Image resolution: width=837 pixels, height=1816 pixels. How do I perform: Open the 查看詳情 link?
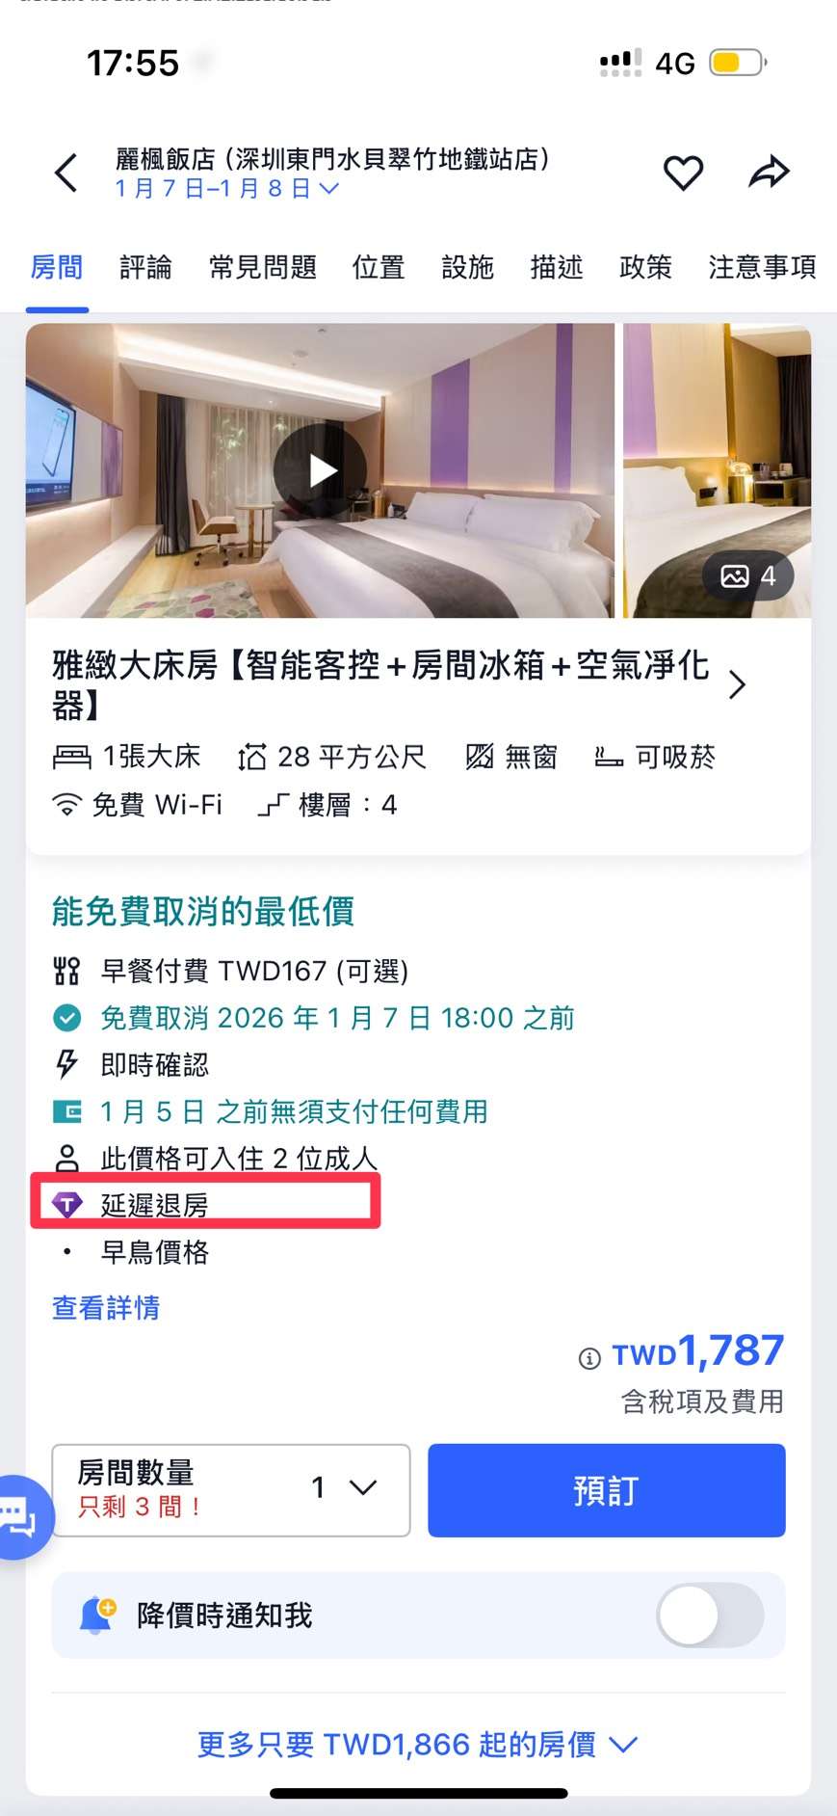click(x=106, y=1308)
